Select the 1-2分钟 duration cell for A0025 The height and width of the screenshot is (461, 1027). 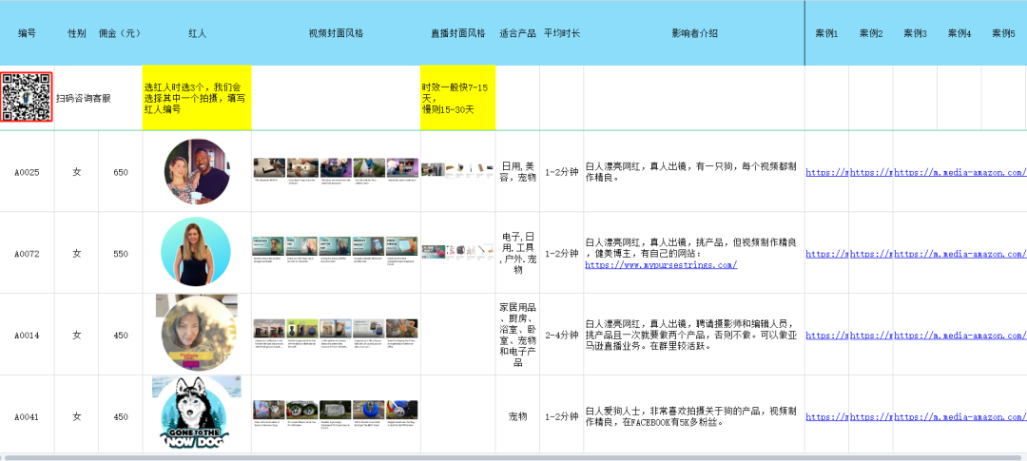(561, 172)
